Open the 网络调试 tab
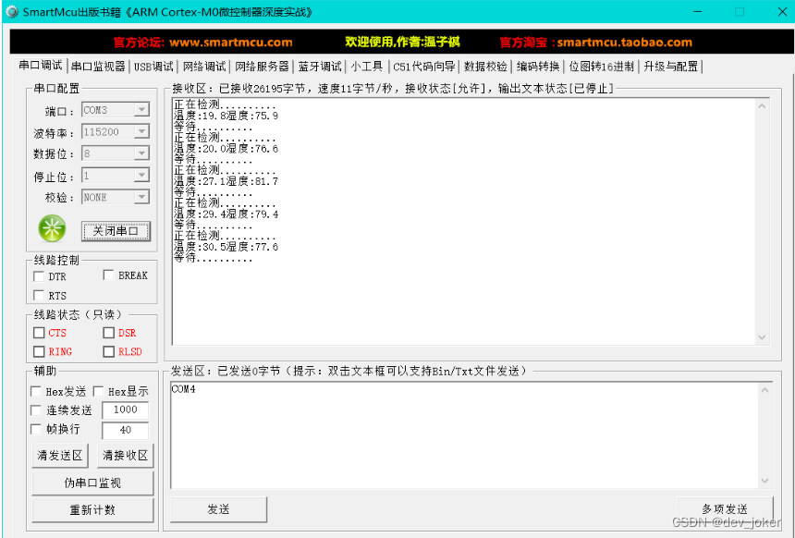 (x=204, y=67)
